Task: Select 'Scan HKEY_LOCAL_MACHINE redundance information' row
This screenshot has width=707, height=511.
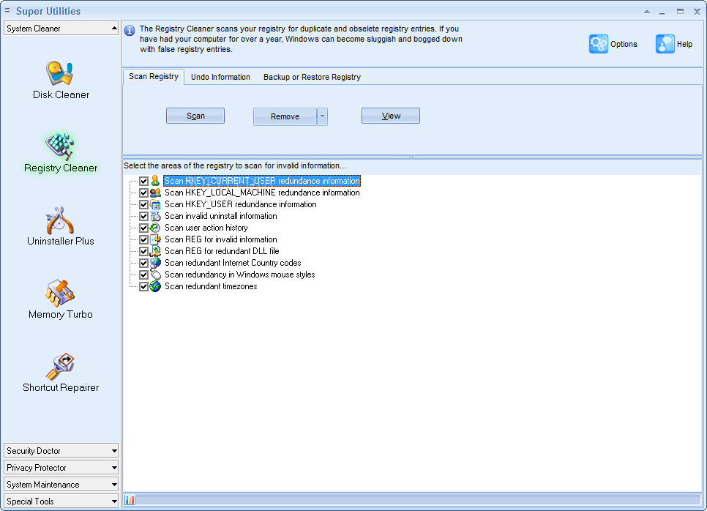Action: pos(262,193)
